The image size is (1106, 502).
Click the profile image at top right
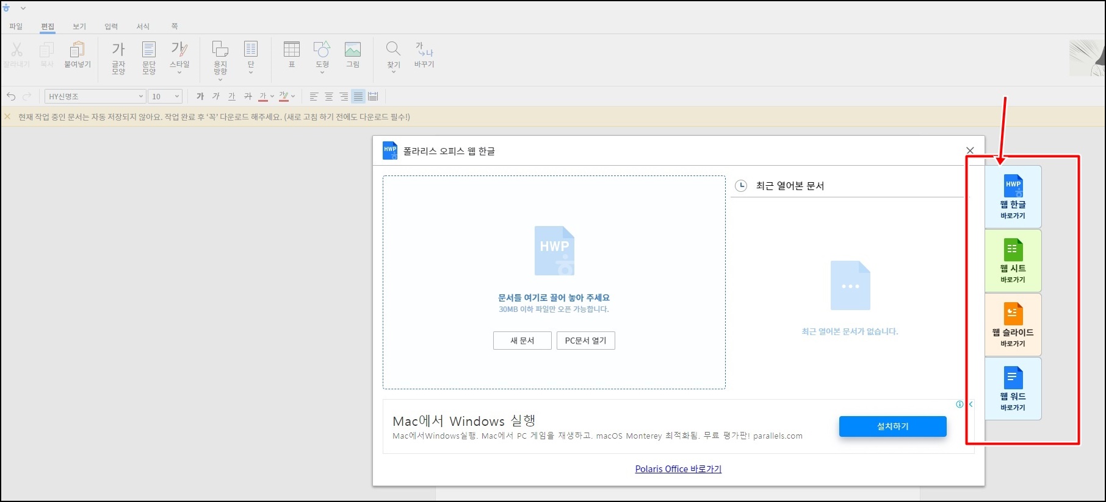[x=1087, y=58]
